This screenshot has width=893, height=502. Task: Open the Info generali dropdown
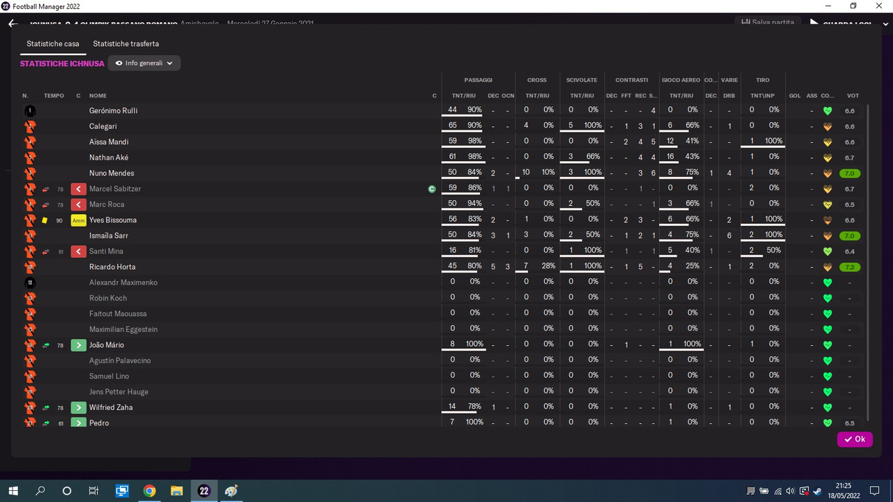(144, 63)
